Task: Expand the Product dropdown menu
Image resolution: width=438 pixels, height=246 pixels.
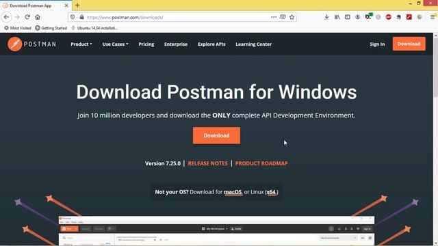Action: 81,44
